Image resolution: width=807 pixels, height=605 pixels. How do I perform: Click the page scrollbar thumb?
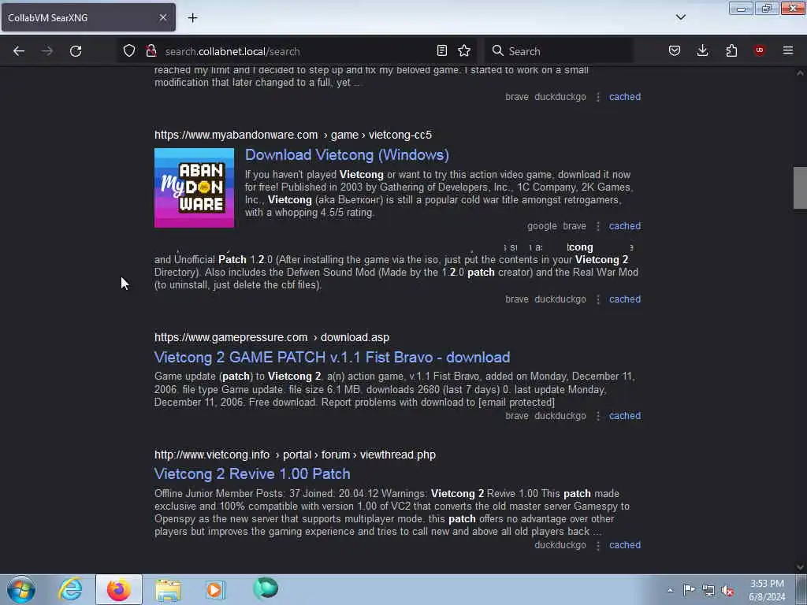[800, 187]
